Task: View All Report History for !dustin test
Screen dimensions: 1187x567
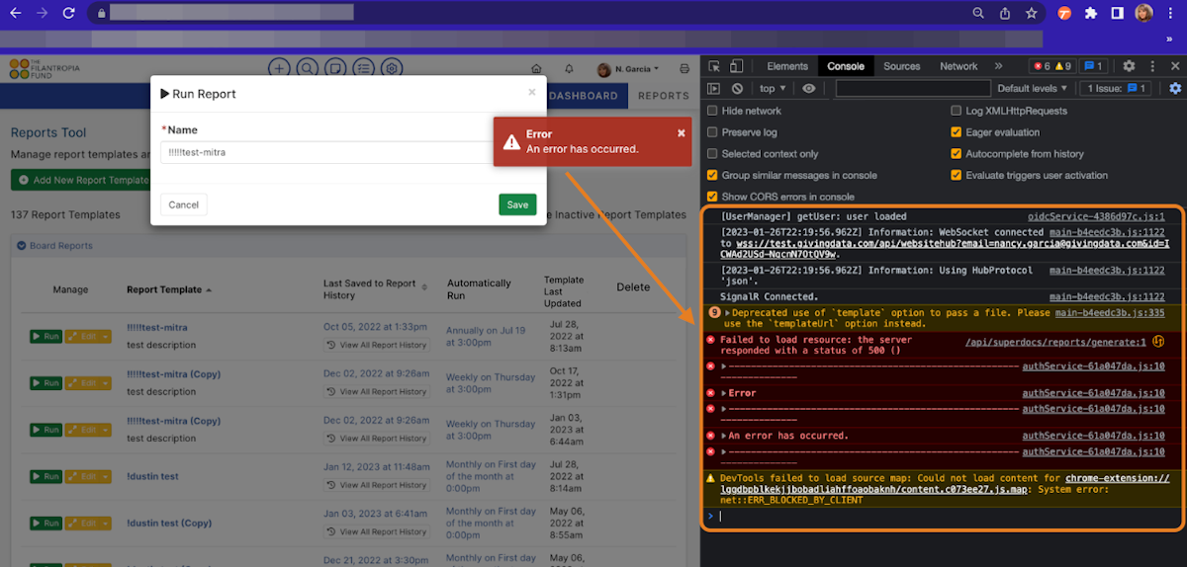Action: 376,485
